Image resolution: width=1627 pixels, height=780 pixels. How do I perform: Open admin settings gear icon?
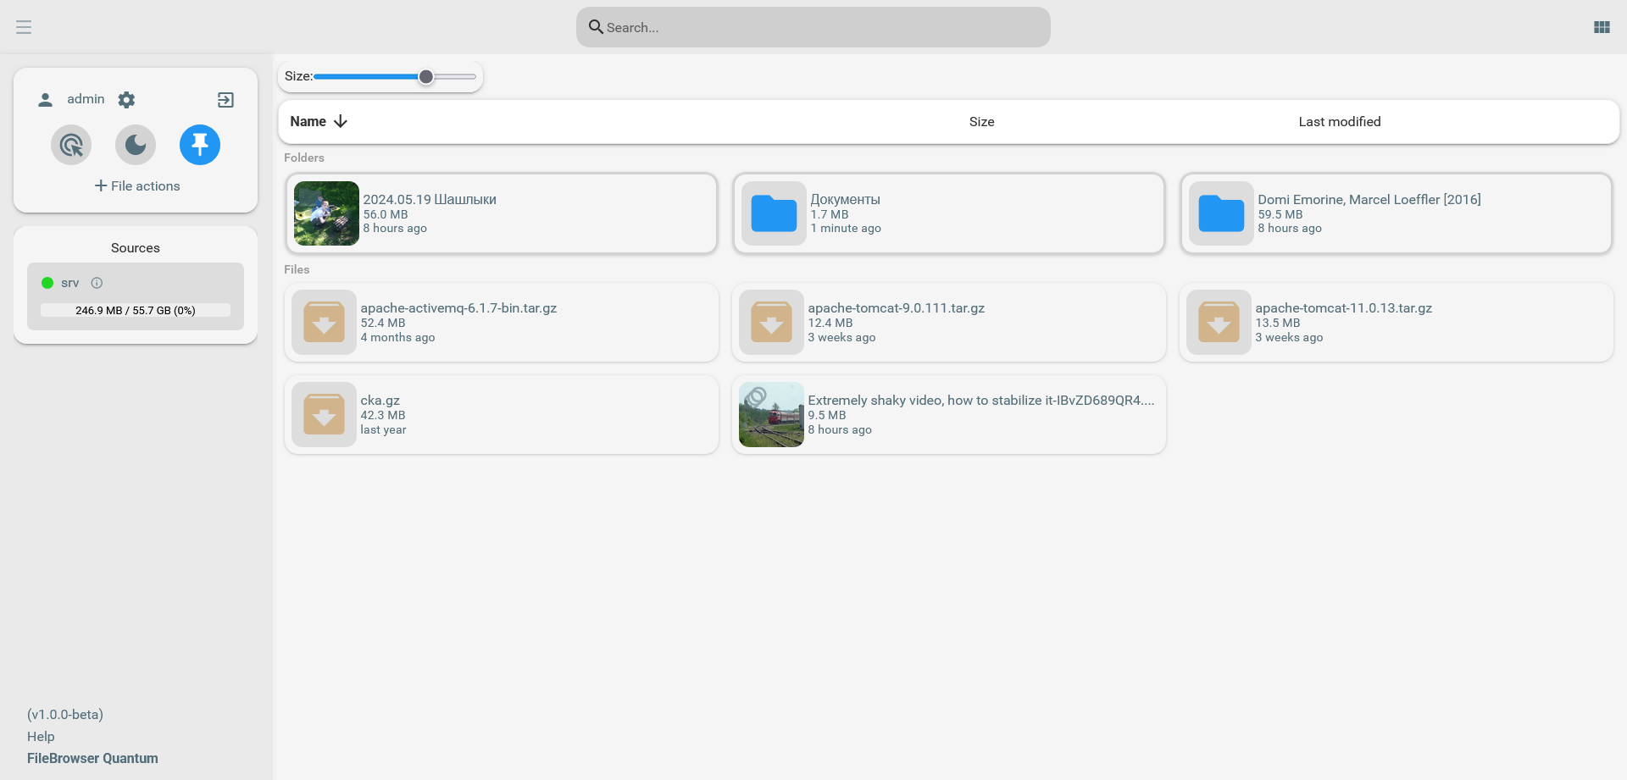pos(126,100)
